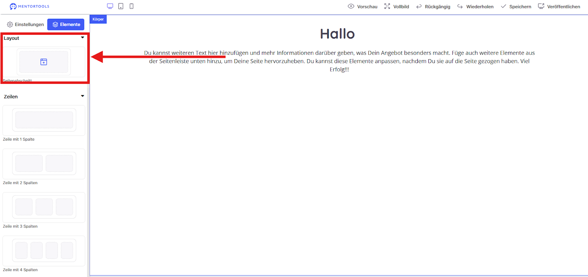
Task: Select the Hallo heading
Action: tap(337, 34)
